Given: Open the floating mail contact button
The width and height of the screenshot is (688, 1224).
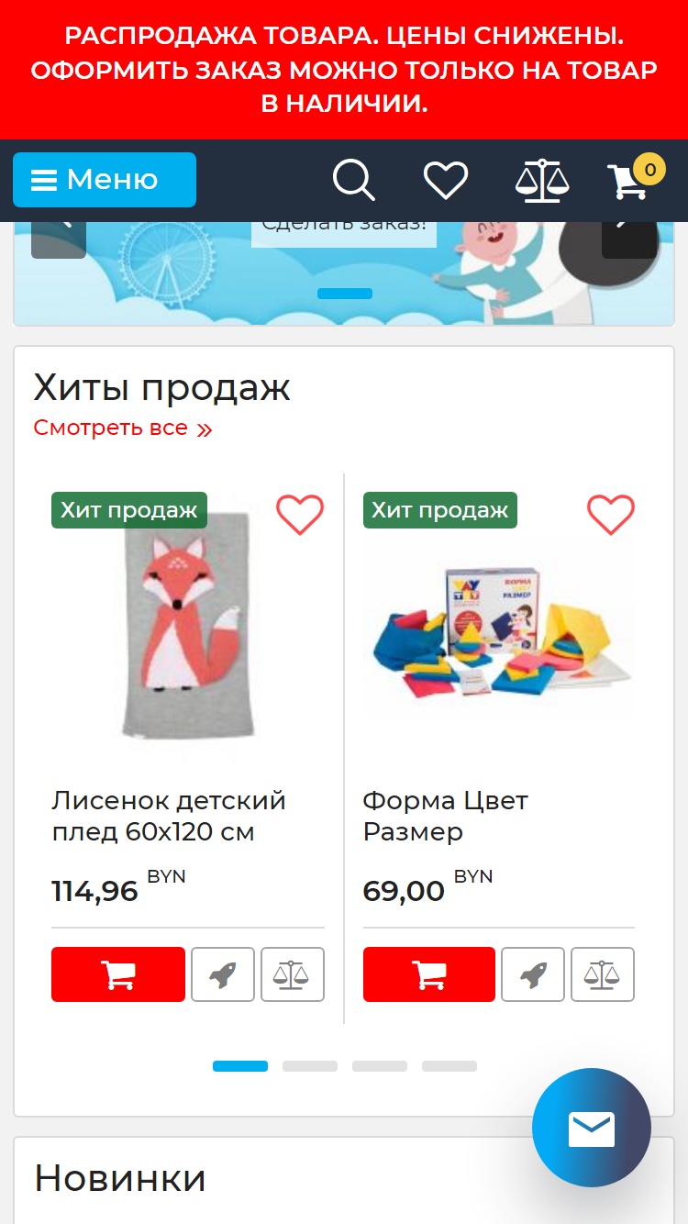Looking at the screenshot, I should 592,1128.
